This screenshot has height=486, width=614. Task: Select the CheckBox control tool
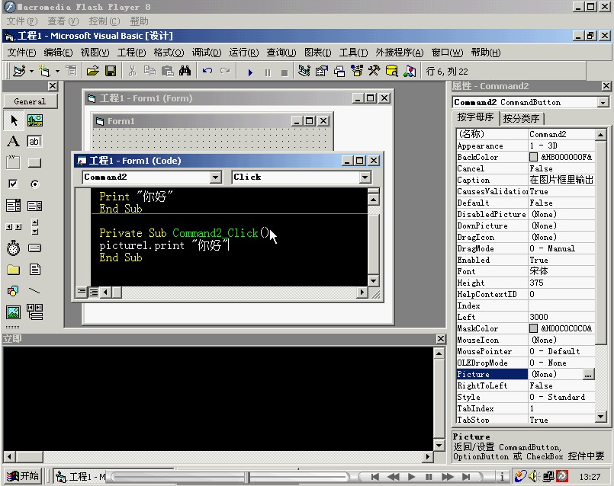pyautogui.click(x=13, y=184)
